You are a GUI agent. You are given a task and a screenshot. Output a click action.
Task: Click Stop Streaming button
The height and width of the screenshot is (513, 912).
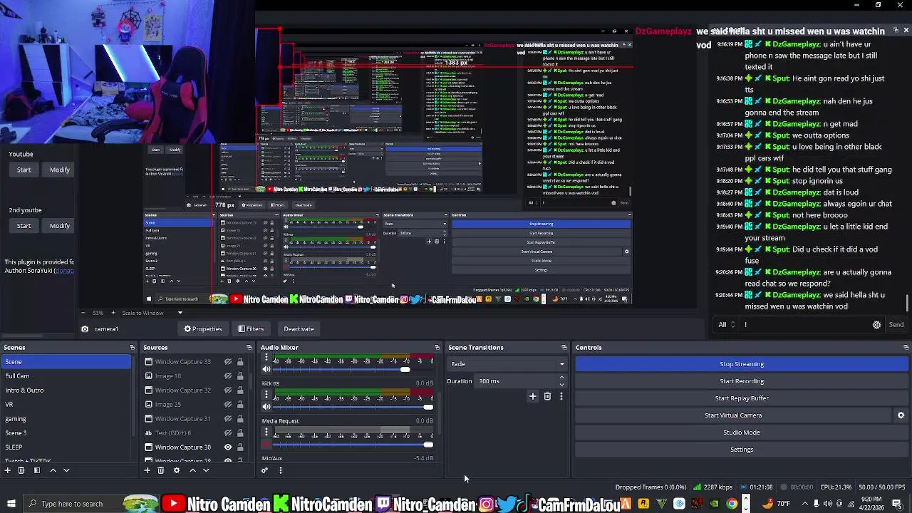coord(742,364)
